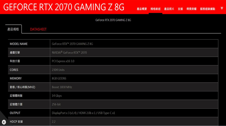Select the 2.2 HDCP value
This screenshot has height=126, width=226.
point(54,122)
